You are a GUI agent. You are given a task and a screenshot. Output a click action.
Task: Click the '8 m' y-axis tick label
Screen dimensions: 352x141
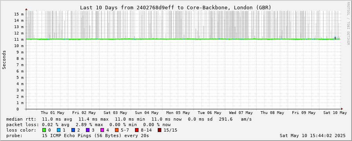20,58
